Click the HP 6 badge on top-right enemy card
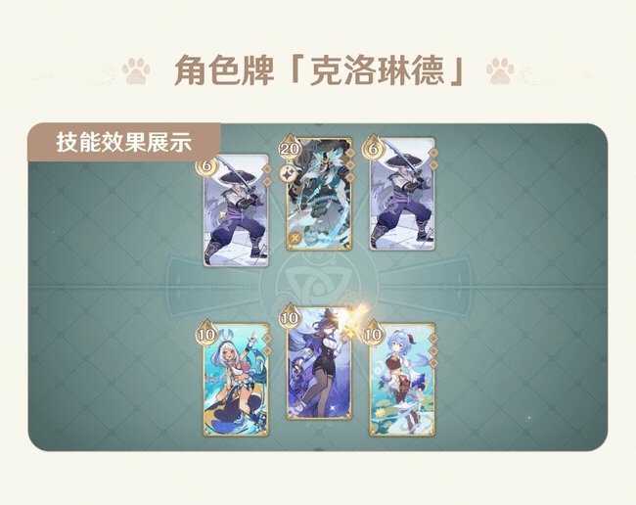 click(373, 148)
